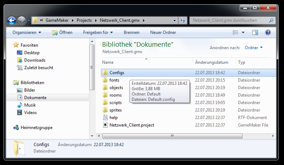The width and height of the screenshot is (284, 165).
Task: Click Projects in the address breadcrumb
Action: (84, 20)
